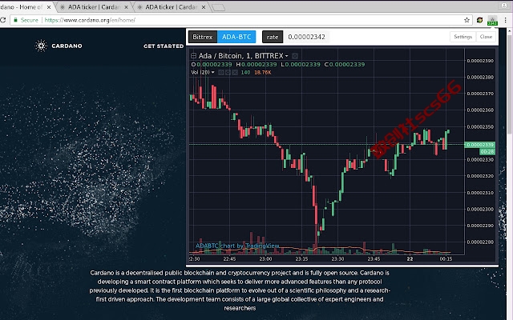Select the Bittrex exchange button
Image resolution: width=513 pixels, height=320 pixels.
203,37
